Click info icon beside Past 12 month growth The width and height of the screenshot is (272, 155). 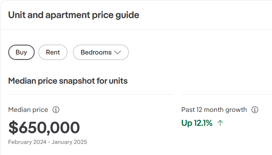pos(255,110)
